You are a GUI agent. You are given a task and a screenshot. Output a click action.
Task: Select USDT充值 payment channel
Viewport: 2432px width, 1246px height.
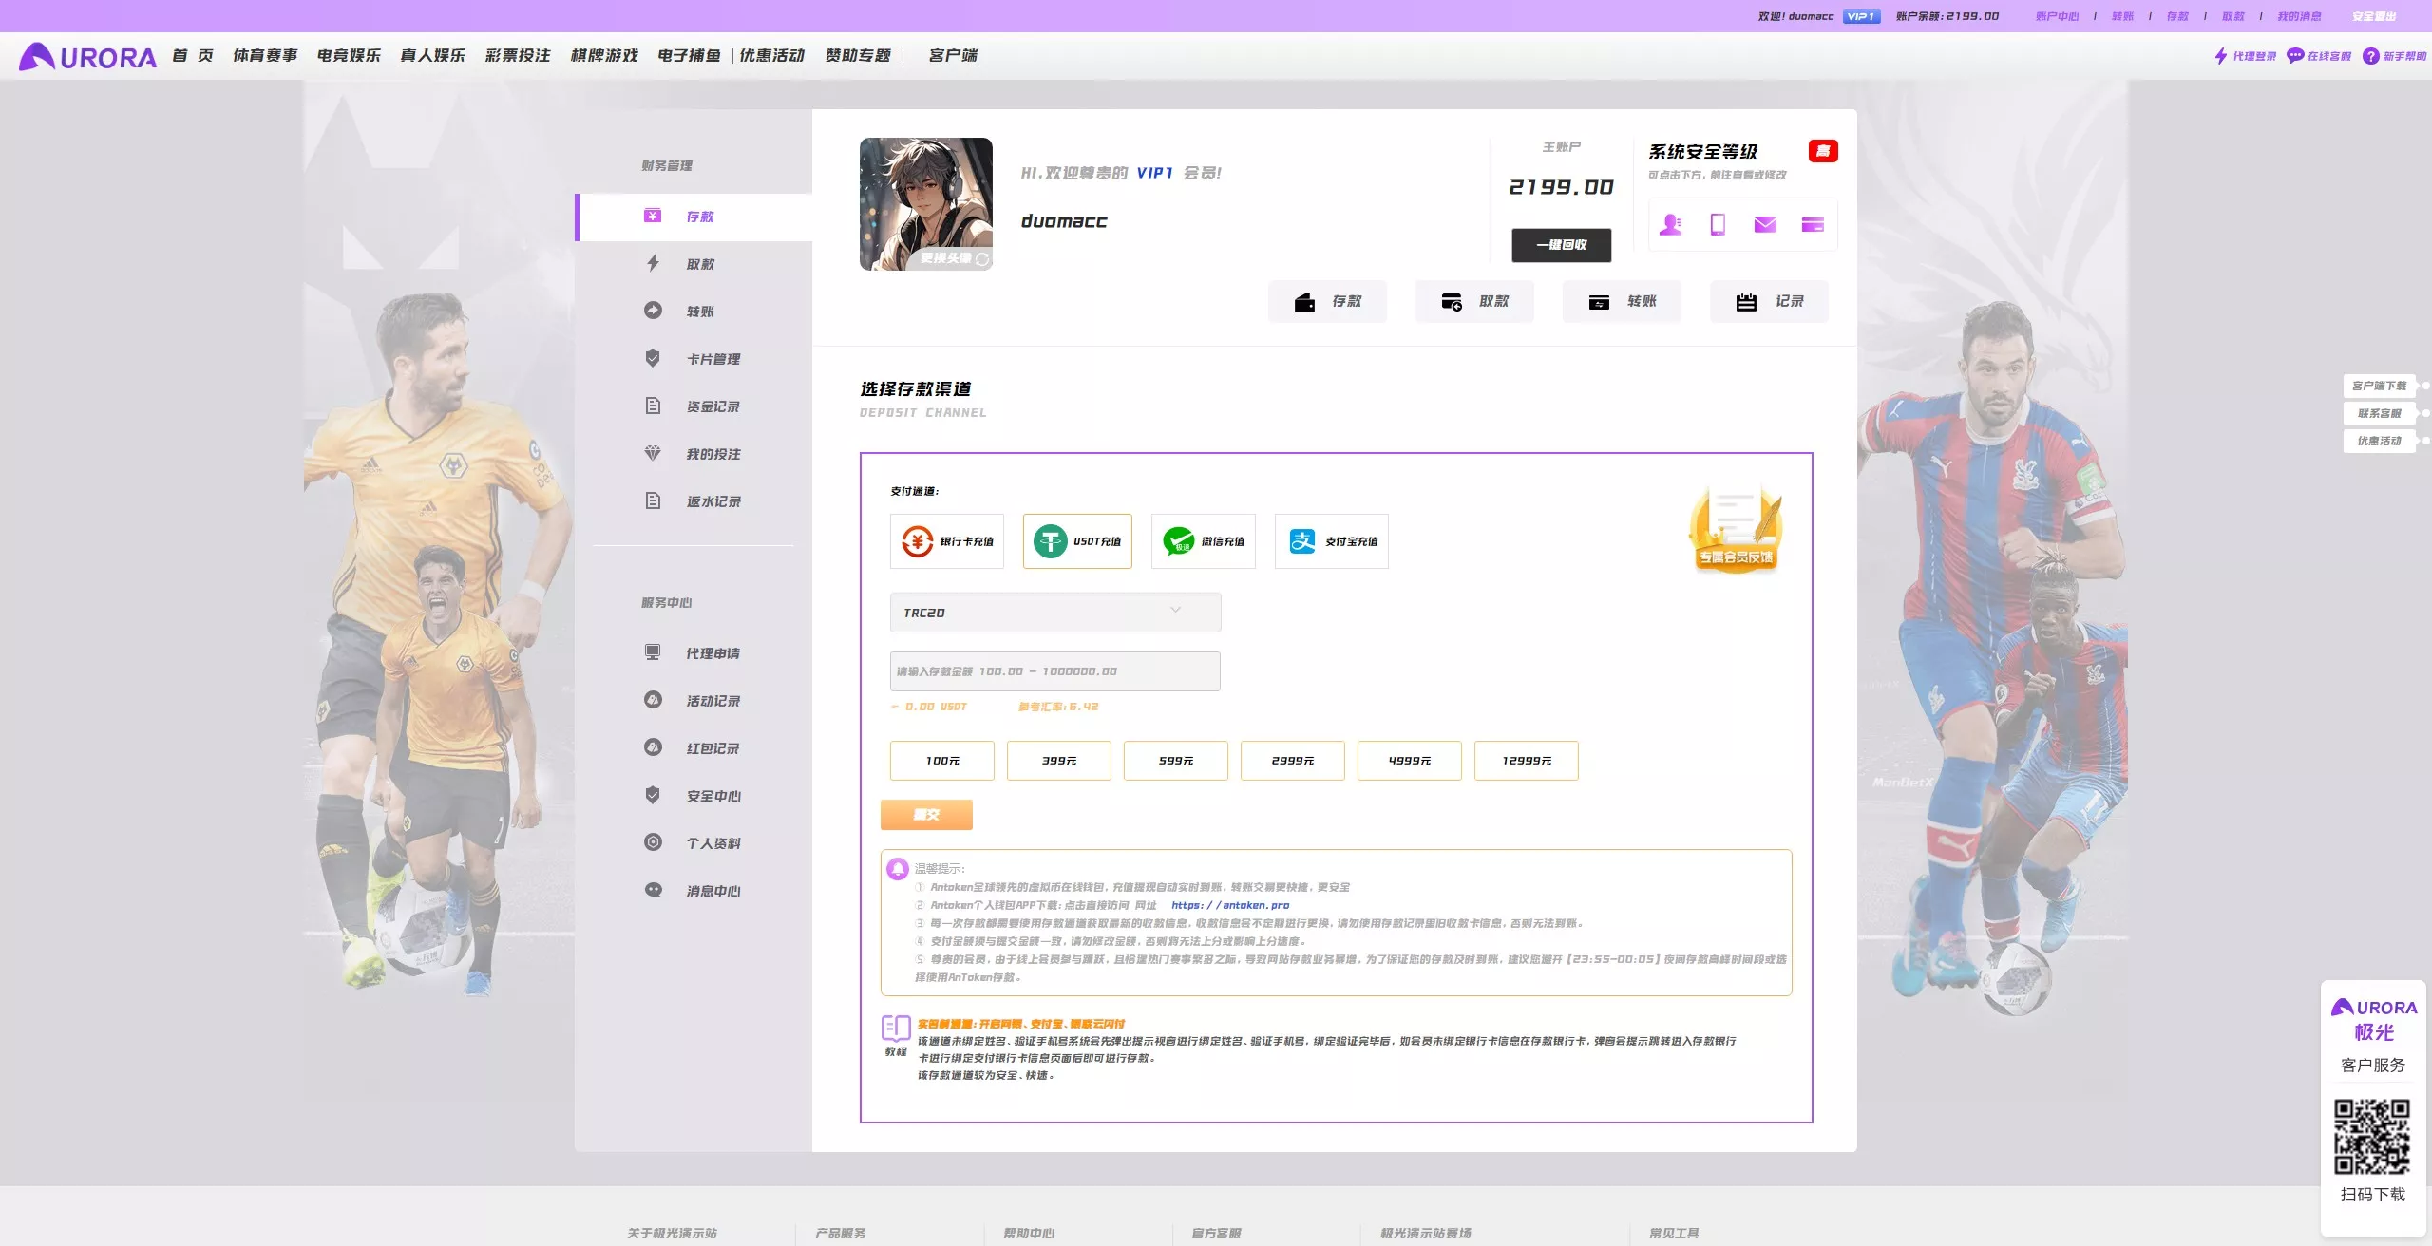1077,541
